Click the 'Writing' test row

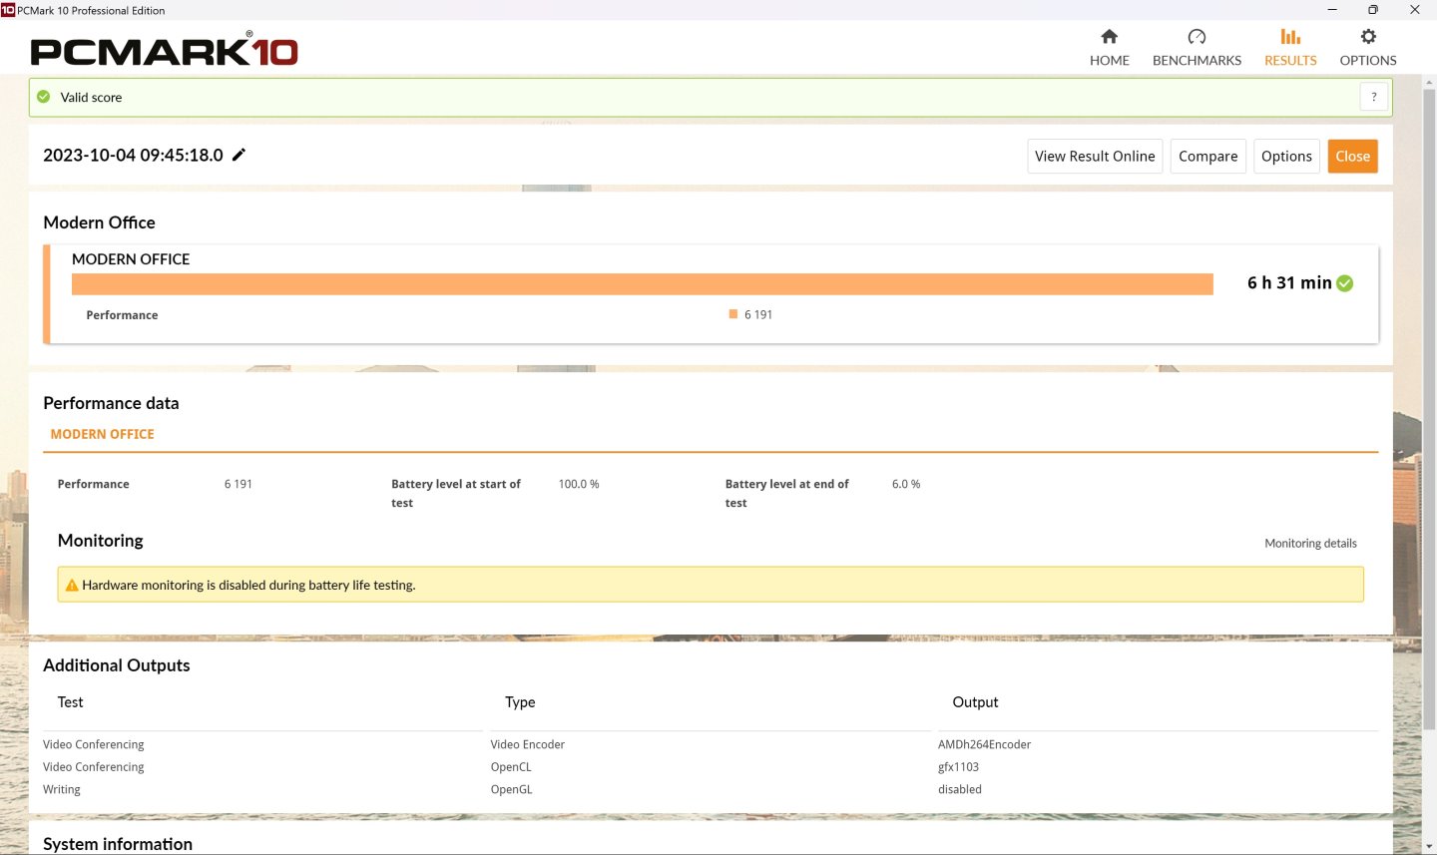tap(62, 789)
